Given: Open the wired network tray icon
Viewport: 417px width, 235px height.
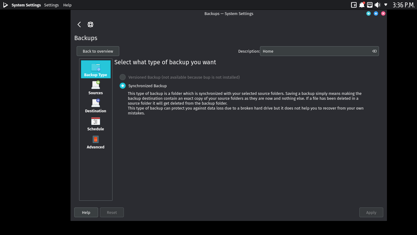Looking at the screenshot, I should click(x=370, y=5).
